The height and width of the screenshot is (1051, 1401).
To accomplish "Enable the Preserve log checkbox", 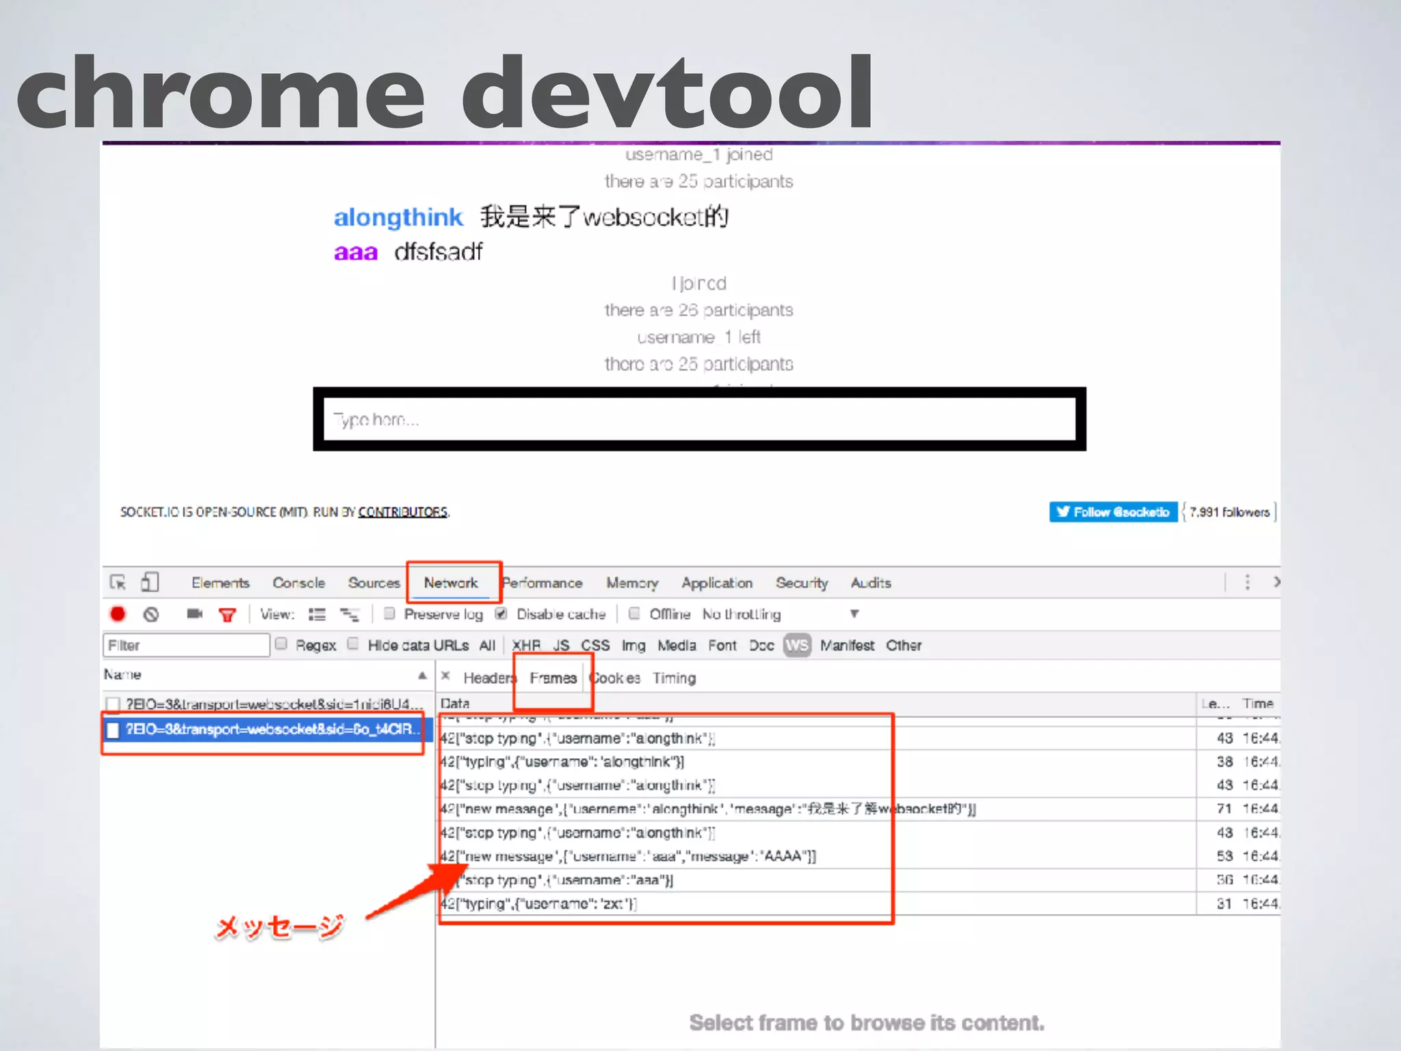I will 389,613.
